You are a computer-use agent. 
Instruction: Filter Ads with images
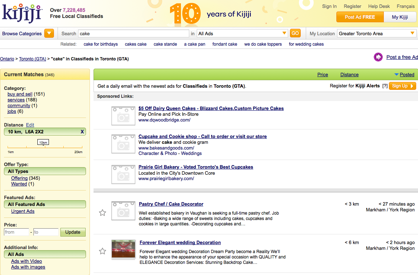(x=28, y=267)
